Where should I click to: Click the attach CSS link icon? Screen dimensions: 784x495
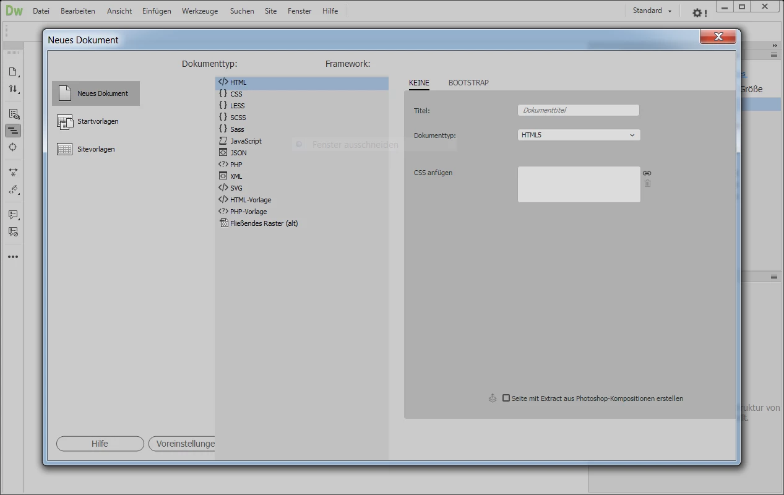pyautogui.click(x=647, y=173)
